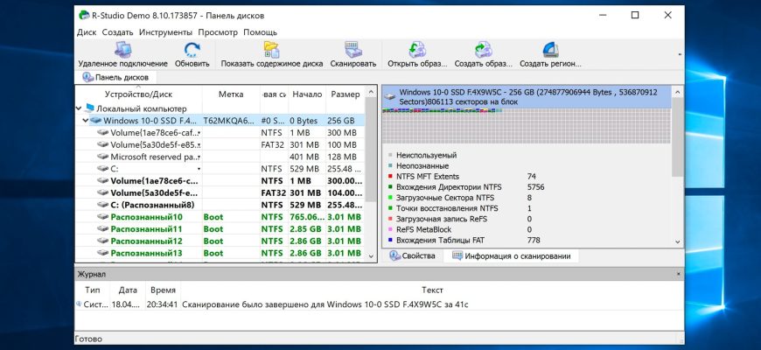
Task: Open the dropdown arrow next to Volume{1ae78ce6-caf
Action: 199,133
